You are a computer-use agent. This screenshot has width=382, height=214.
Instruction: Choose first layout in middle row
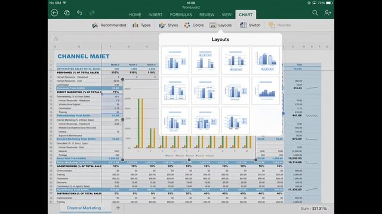click(x=175, y=90)
